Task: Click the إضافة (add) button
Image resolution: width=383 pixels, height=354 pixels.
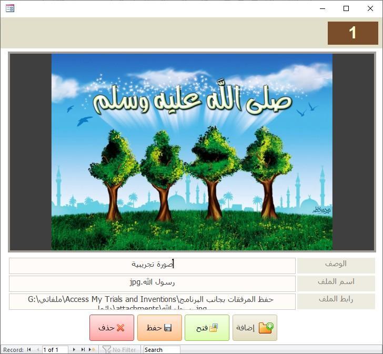Action: pyautogui.click(x=255, y=328)
